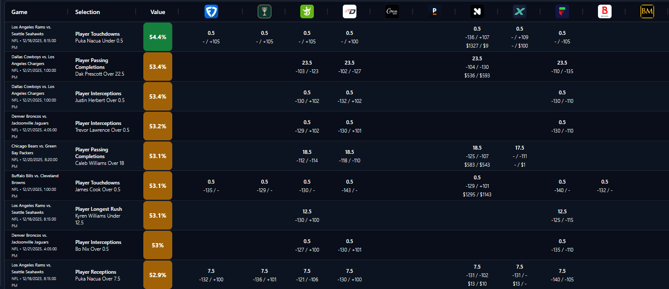This screenshot has height=289, width=669.
Task: Select Puka Nacua Under 0.5 touchdowns
Action: pyautogui.click(x=99, y=41)
